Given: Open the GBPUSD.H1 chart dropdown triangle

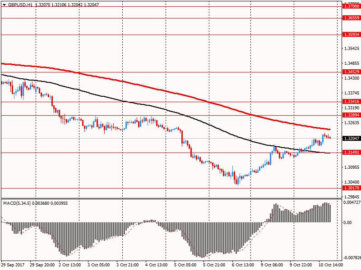Looking at the screenshot, I should pos(5,4).
